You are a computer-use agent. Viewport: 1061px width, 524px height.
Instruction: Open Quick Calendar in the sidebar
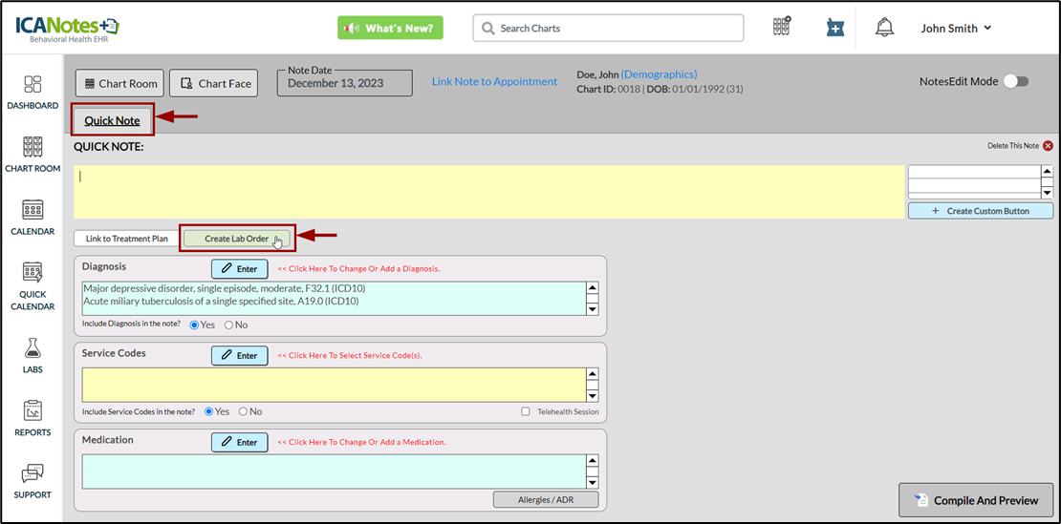(32, 272)
